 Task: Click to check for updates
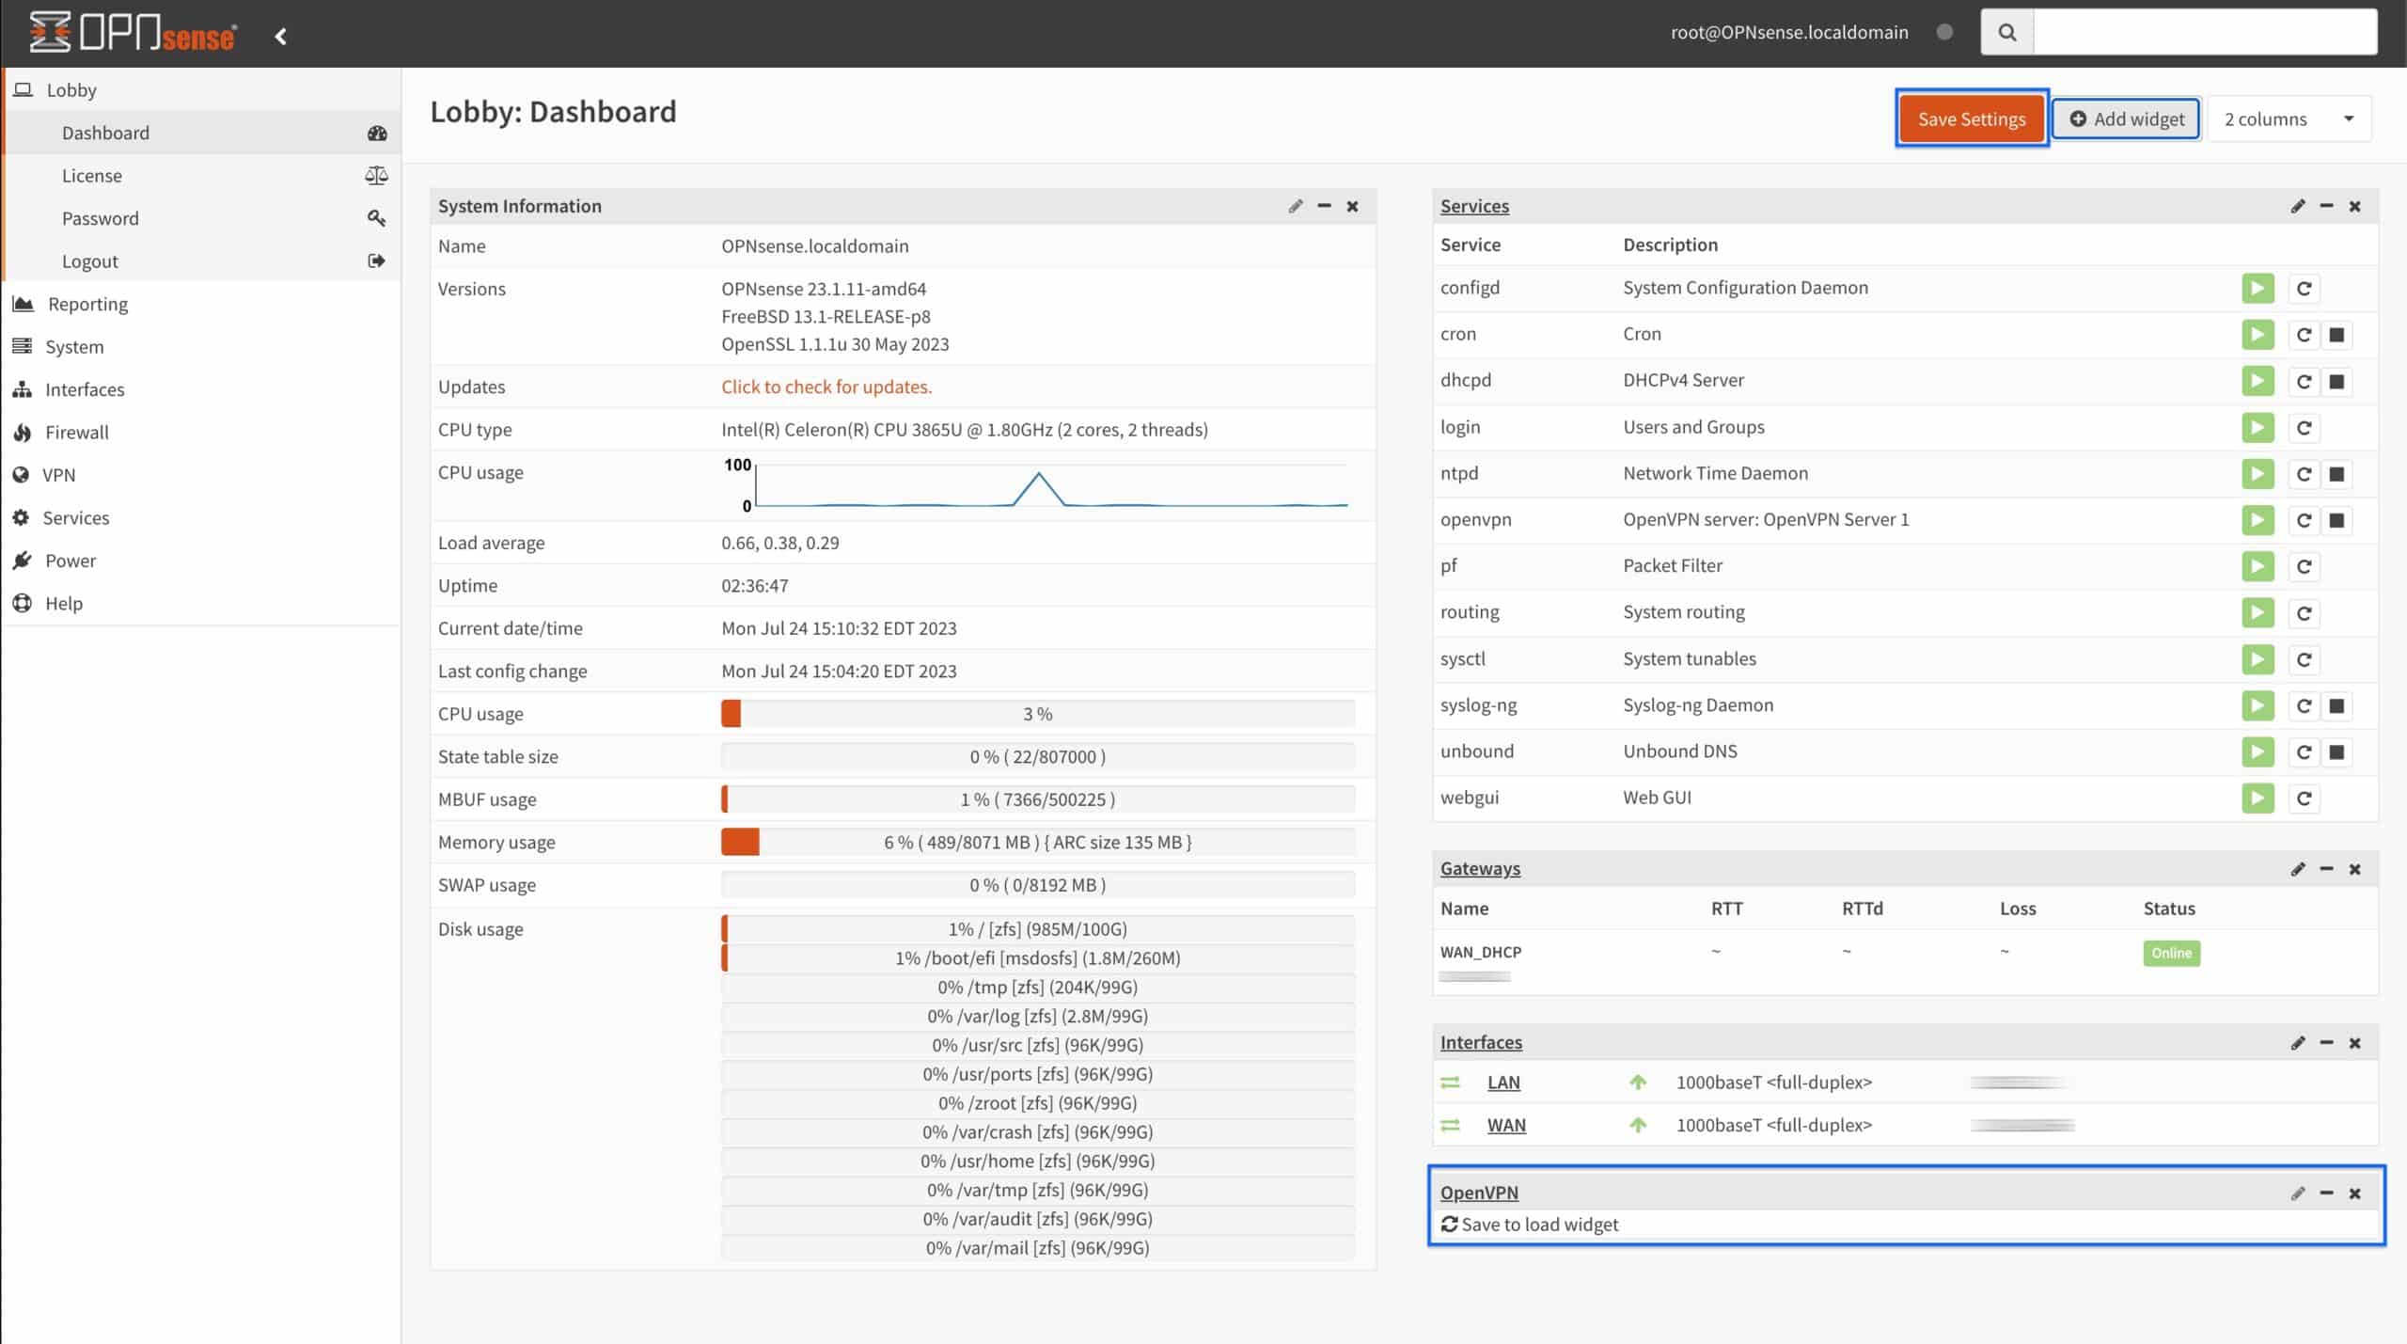[826, 386]
